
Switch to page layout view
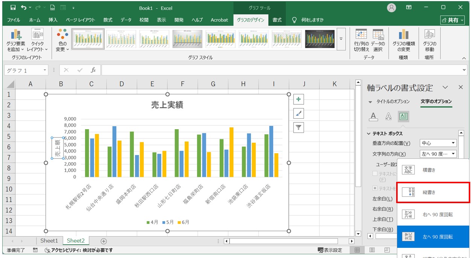click(x=372, y=250)
